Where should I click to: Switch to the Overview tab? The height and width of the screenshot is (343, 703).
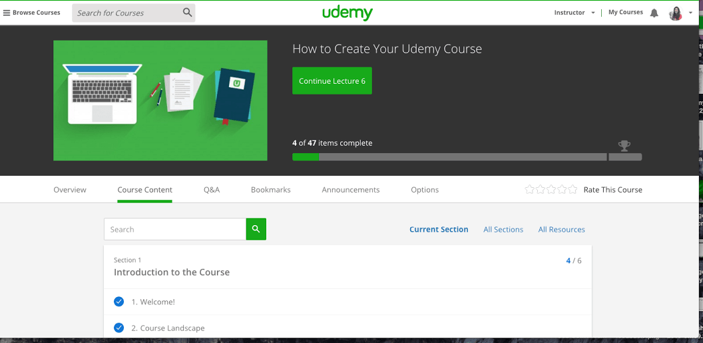[70, 190]
